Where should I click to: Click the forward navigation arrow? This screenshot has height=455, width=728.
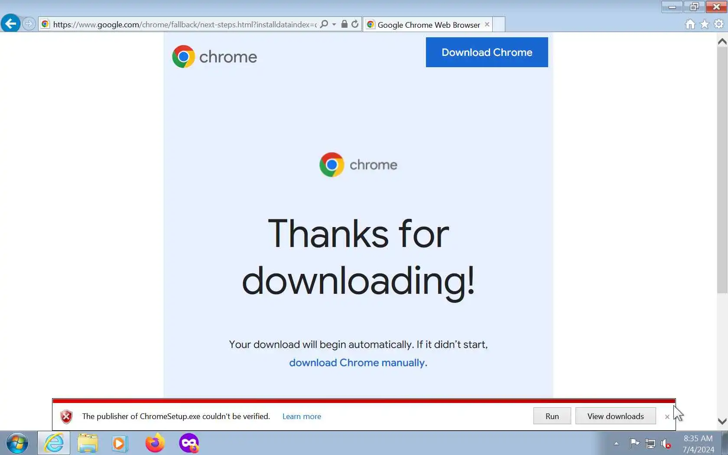click(x=29, y=24)
